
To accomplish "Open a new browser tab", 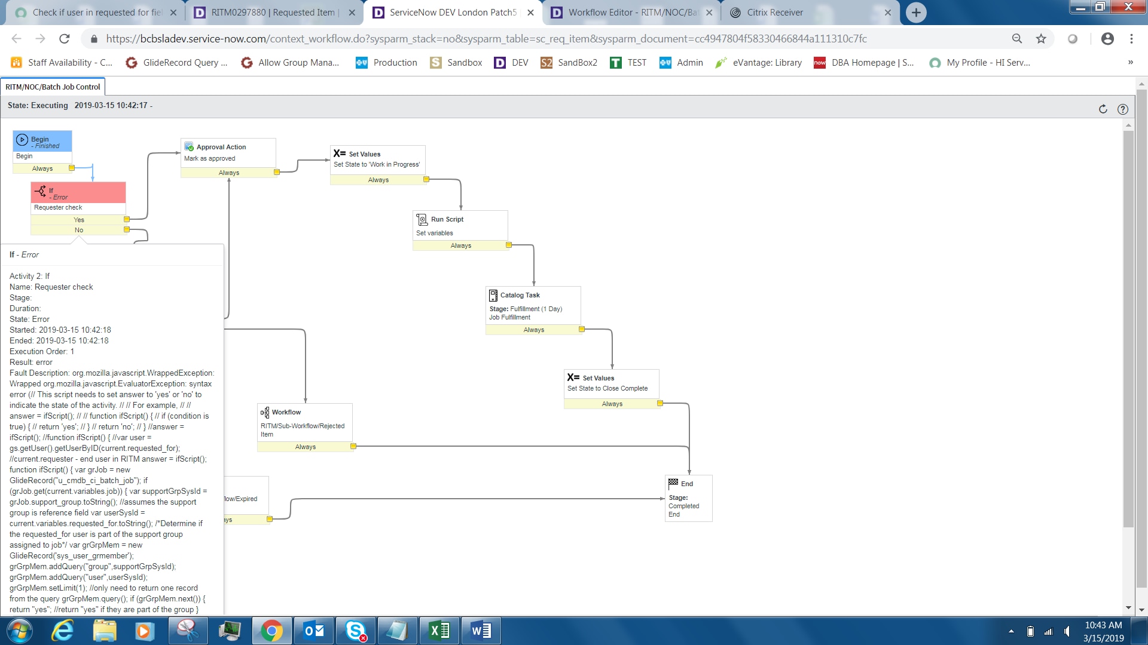I will (916, 13).
